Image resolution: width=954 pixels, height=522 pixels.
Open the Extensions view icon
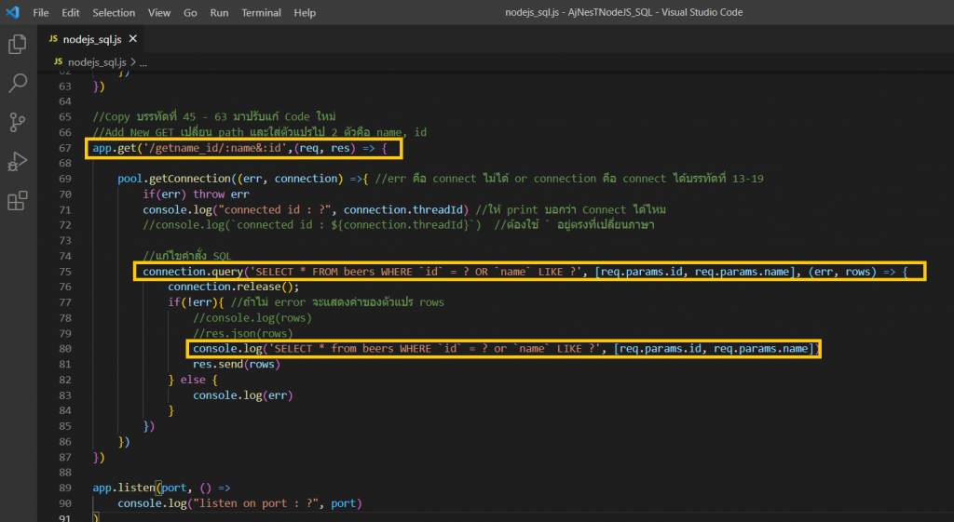click(x=18, y=201)
